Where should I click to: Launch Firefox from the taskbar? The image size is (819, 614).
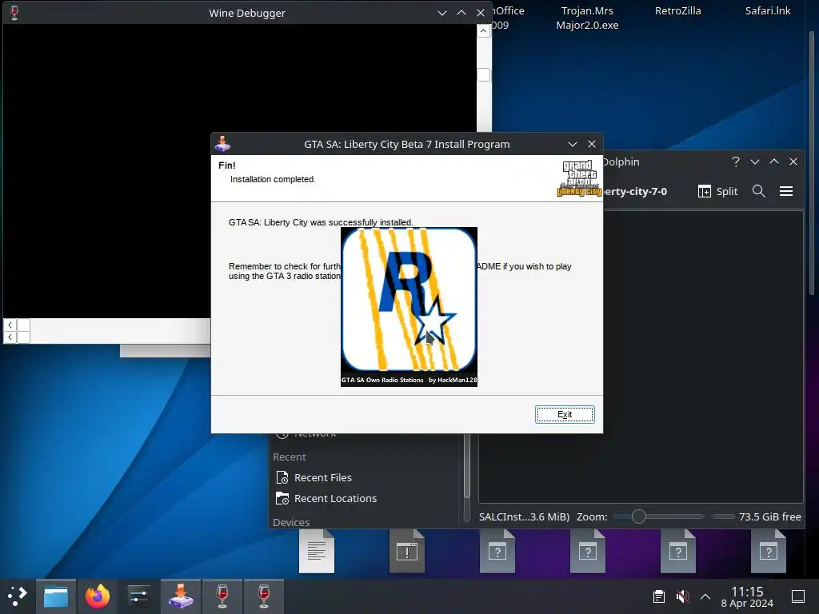(98, 596)
